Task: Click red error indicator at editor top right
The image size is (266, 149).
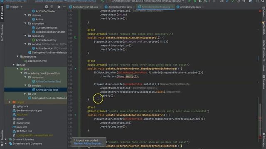Action: coord(260,11)
